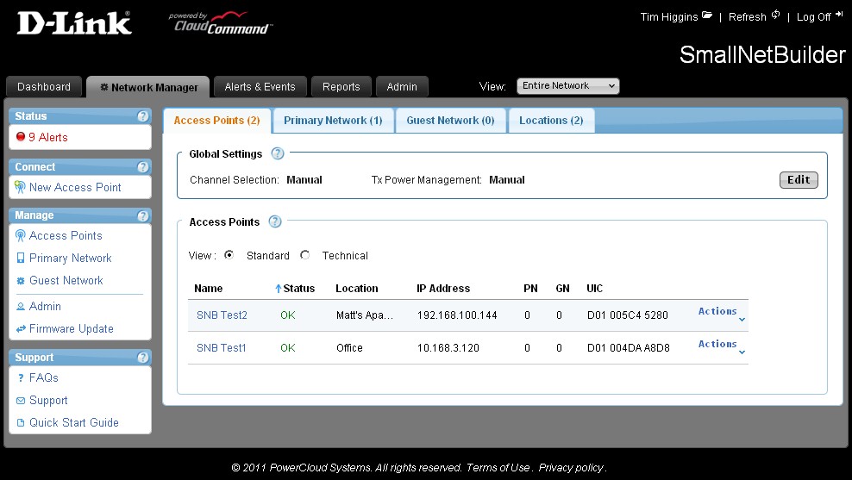Click the Global Settings help icon
852x480 pixels.
[x=278, y=153]
